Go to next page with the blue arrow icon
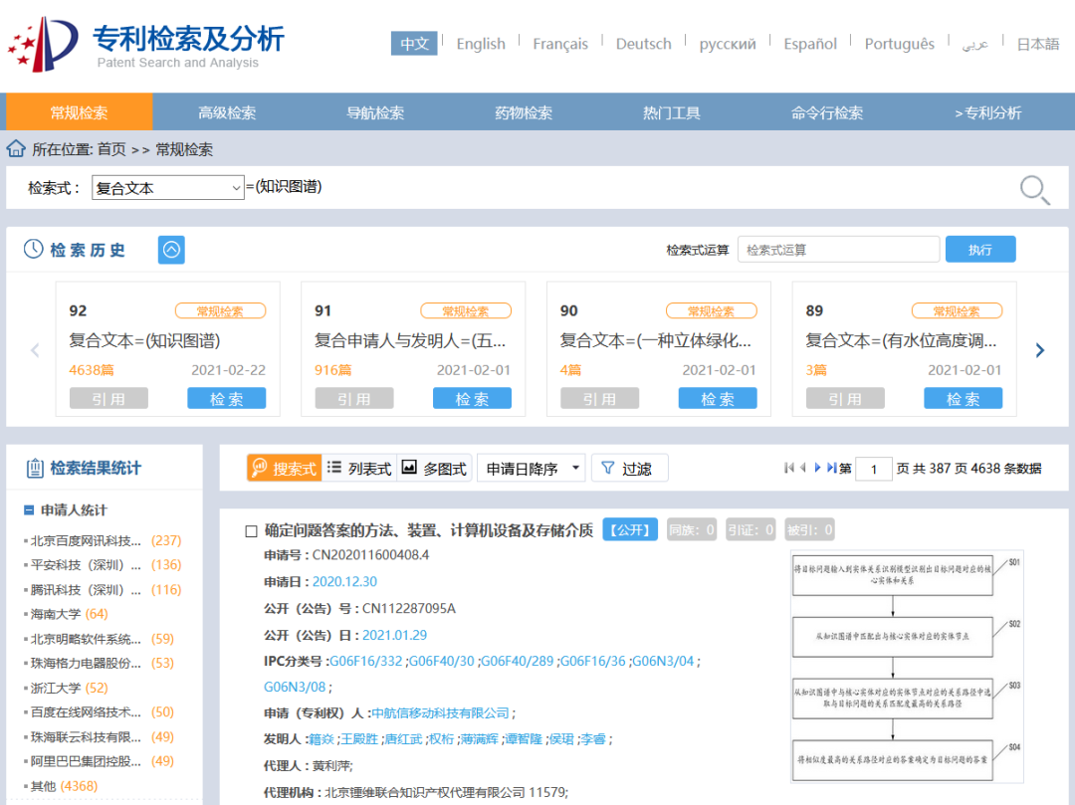Screen dimensions: 1075x805 [x=818, y=468]
